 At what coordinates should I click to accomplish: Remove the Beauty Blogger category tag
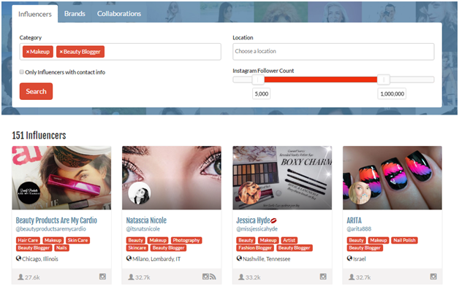(x=61, y=52)
